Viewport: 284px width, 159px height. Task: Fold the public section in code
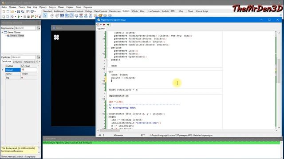click(107, 60)
